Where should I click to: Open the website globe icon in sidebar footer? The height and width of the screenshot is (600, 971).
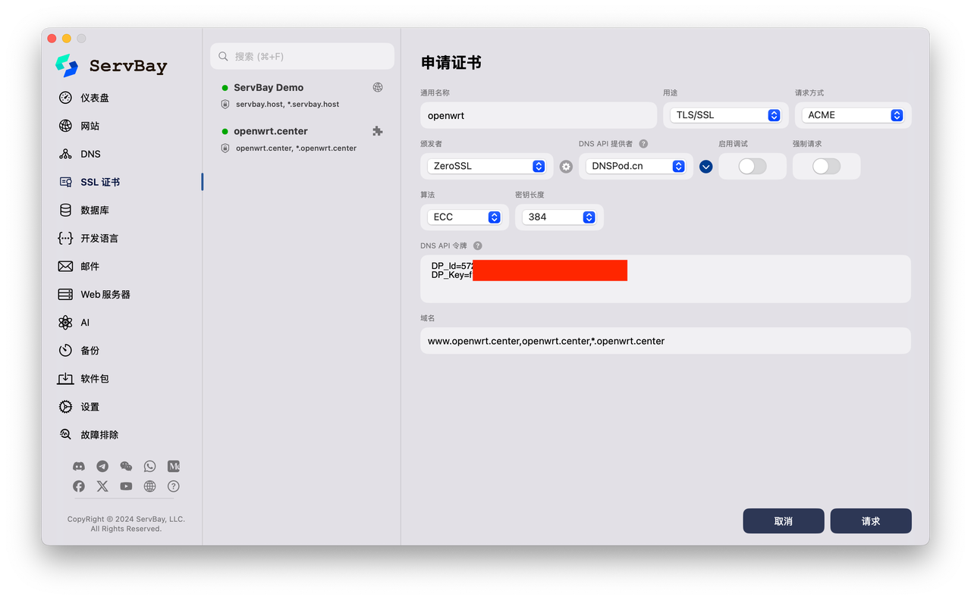click(150, 486)
